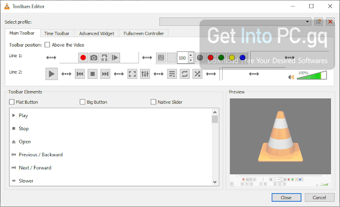Open the Fullscreen Controller tab
Screen dimensions: 340x207
144,33
